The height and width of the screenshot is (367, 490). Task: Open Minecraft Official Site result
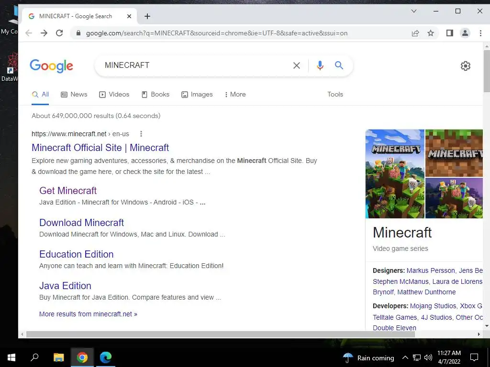pos(100,148)
